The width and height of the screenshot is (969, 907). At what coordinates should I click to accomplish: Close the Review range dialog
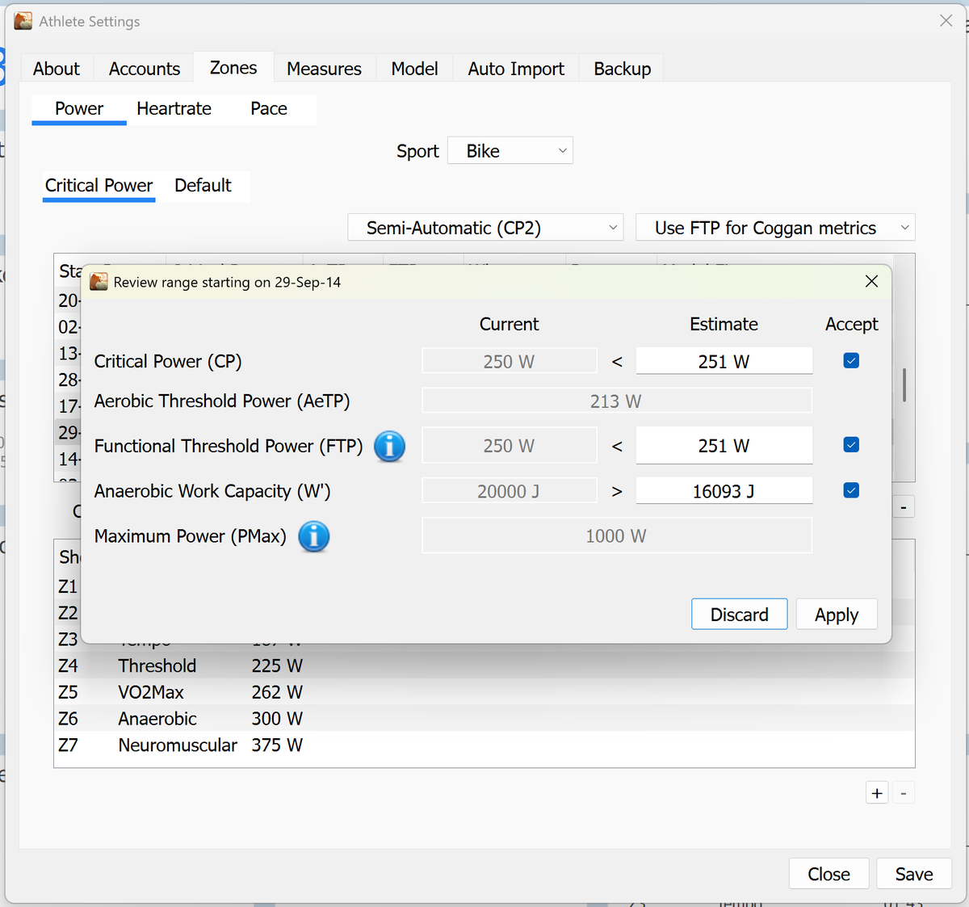(x=871, y=281)
